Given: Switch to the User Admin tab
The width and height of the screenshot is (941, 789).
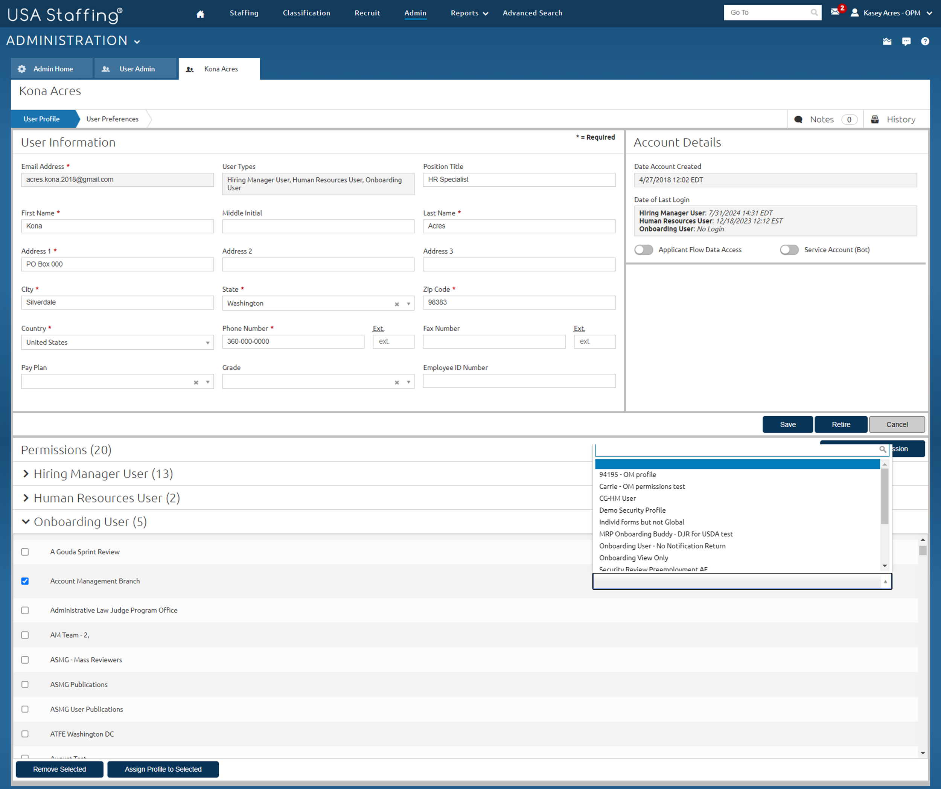Looking at the screenshot, I should click(136, 69).
